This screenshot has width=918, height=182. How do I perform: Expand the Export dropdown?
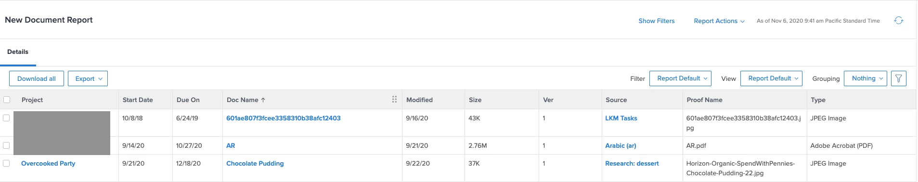tap(88, 78)
